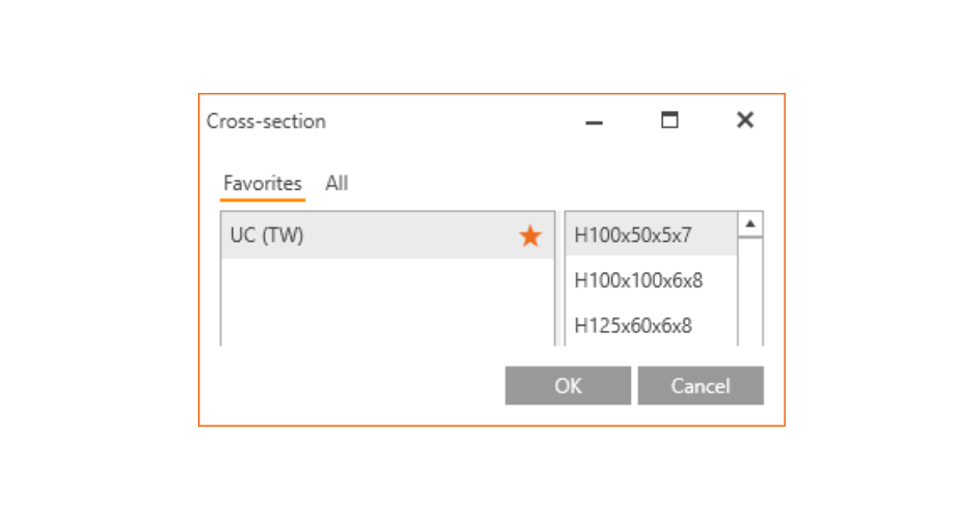Click empty space below UC (TW) row

click(x=387, y=301)
